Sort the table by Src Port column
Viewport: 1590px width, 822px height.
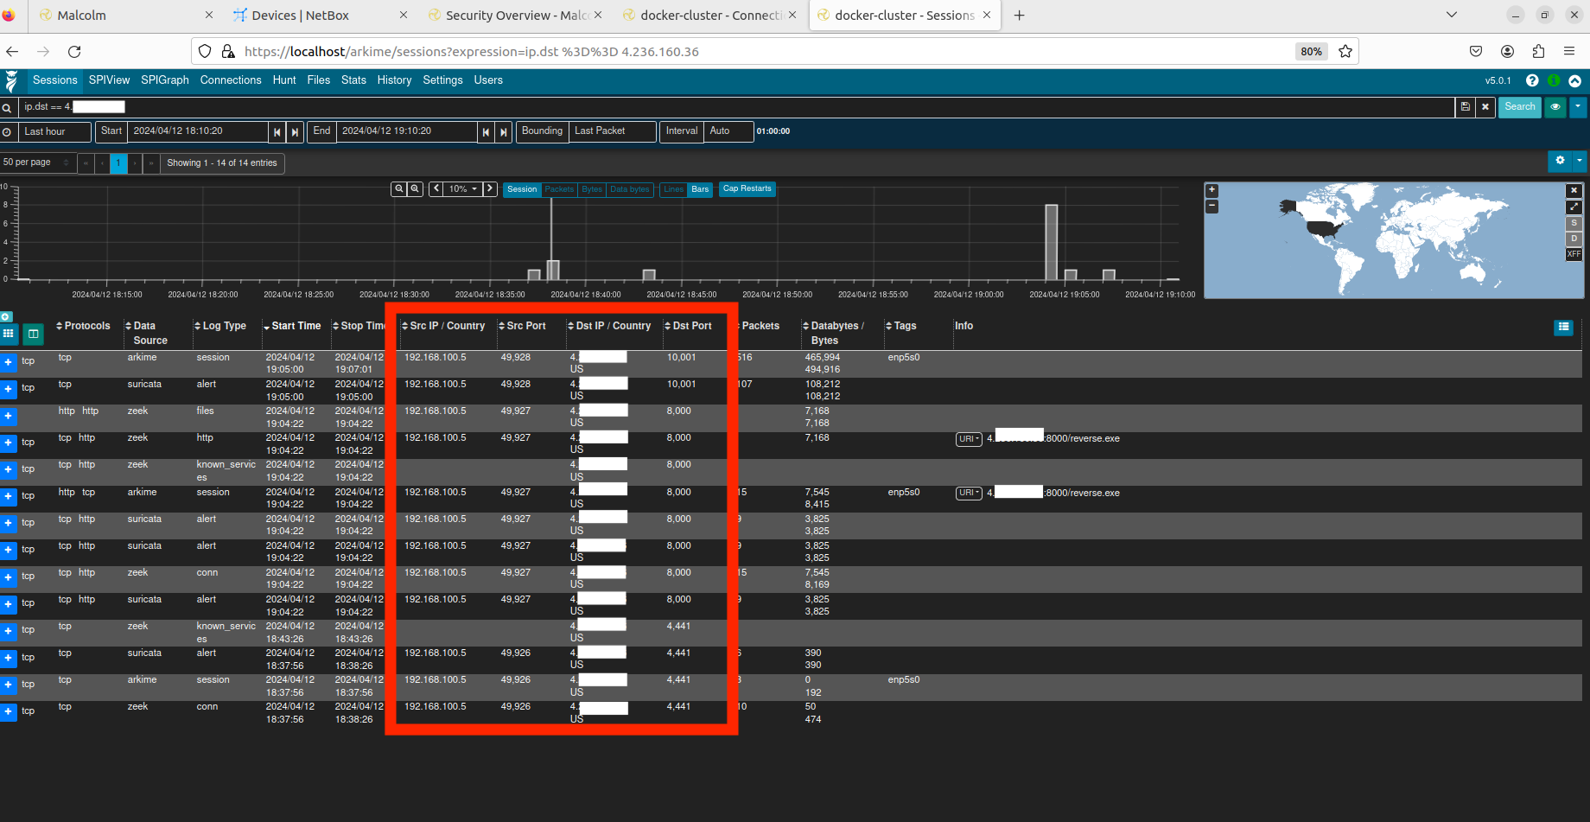(525, 326)
